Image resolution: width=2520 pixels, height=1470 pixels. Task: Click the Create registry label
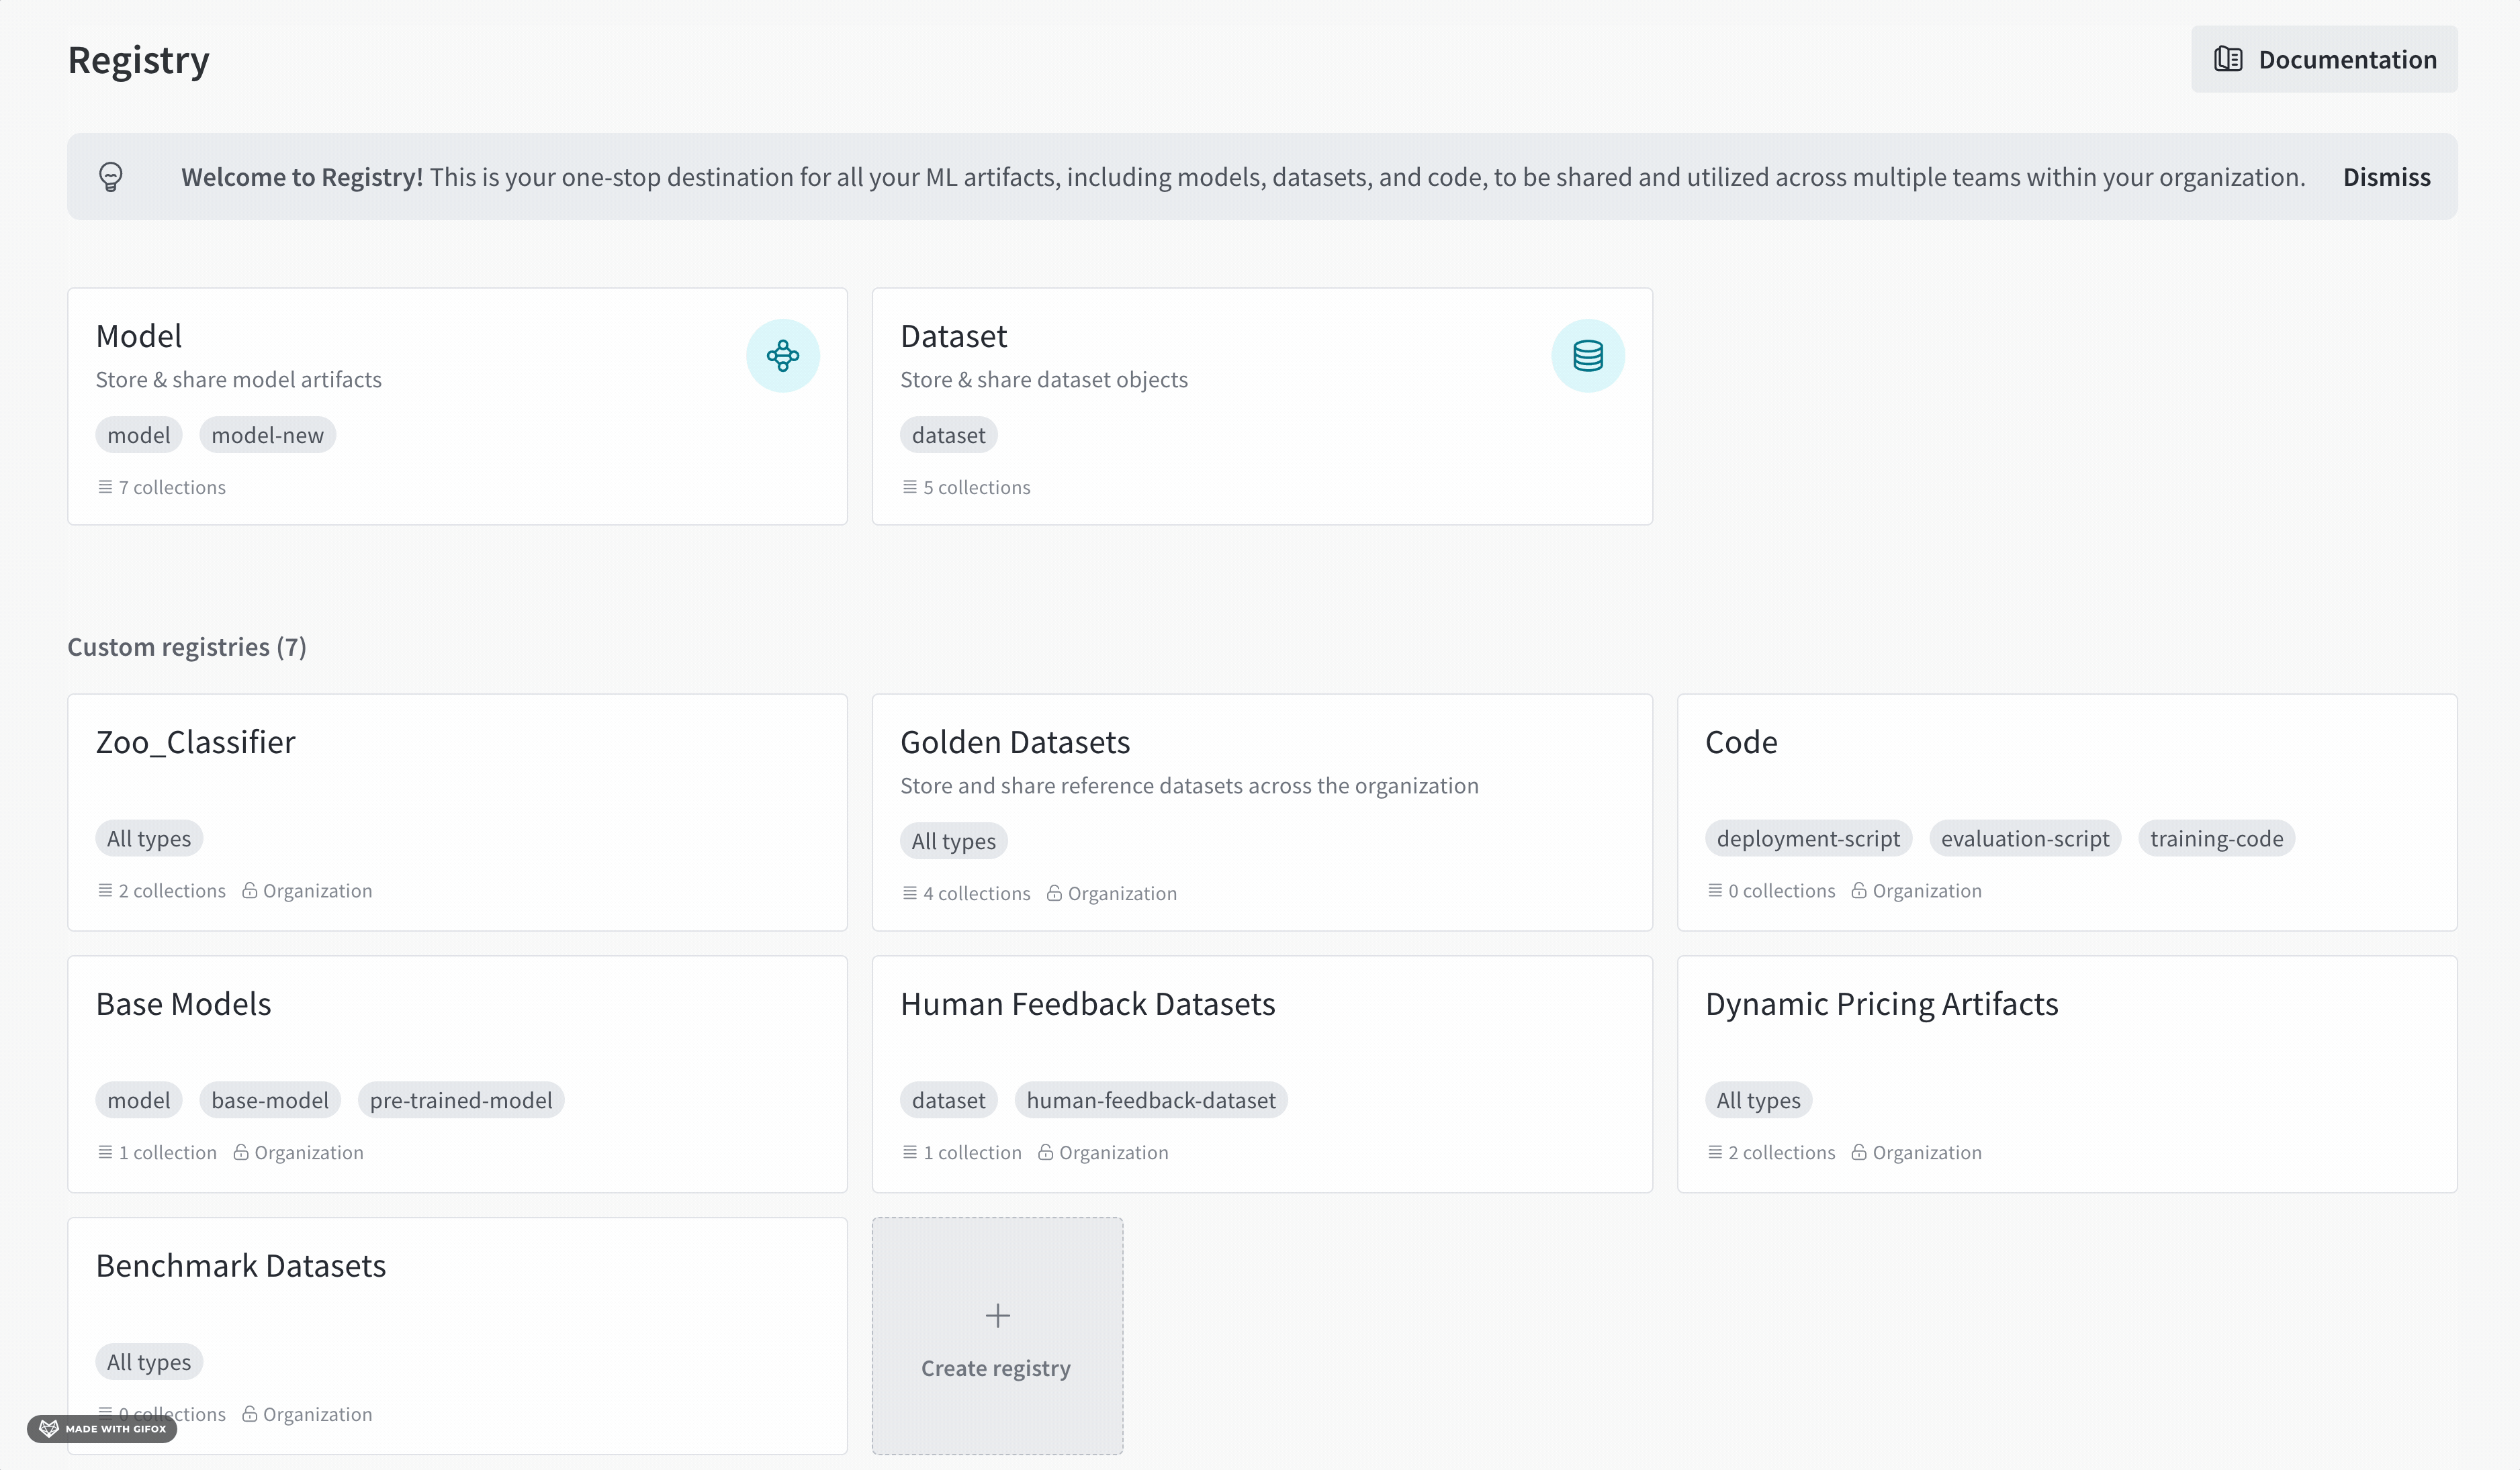(x=995, y=1368)
